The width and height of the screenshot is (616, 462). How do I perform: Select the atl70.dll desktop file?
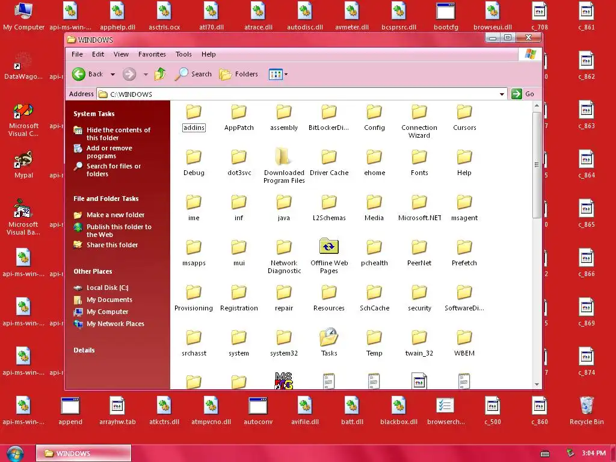(x=211, y=17)
